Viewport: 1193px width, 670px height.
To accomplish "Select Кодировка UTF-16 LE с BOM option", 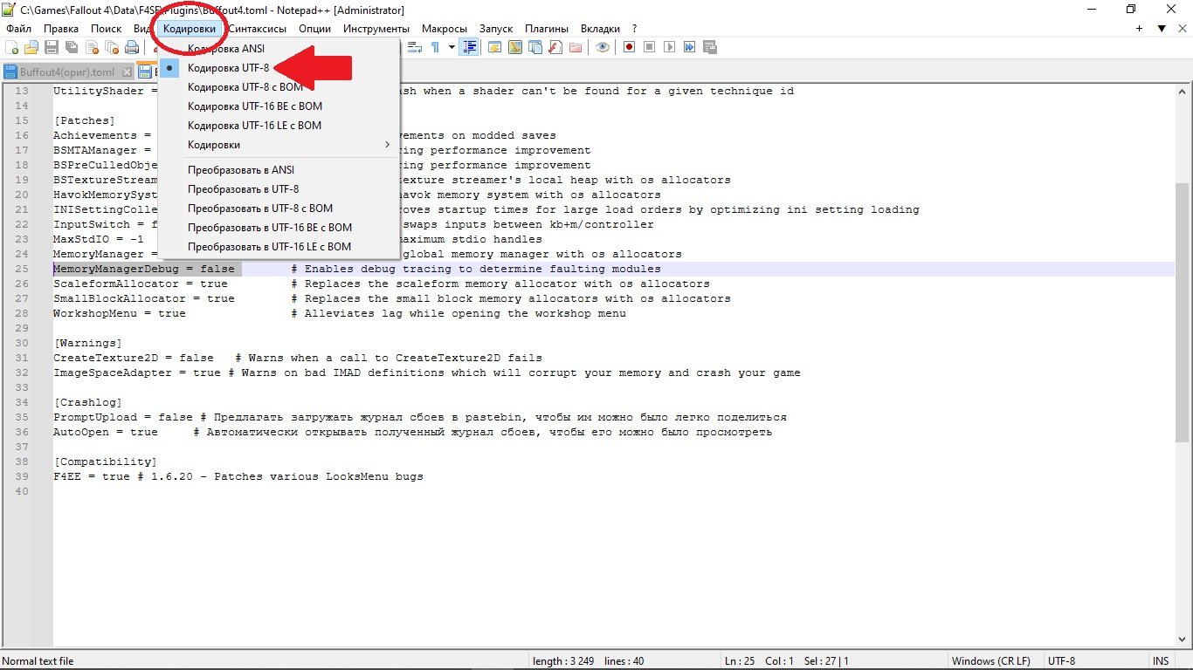I will [x=254, y=126].
